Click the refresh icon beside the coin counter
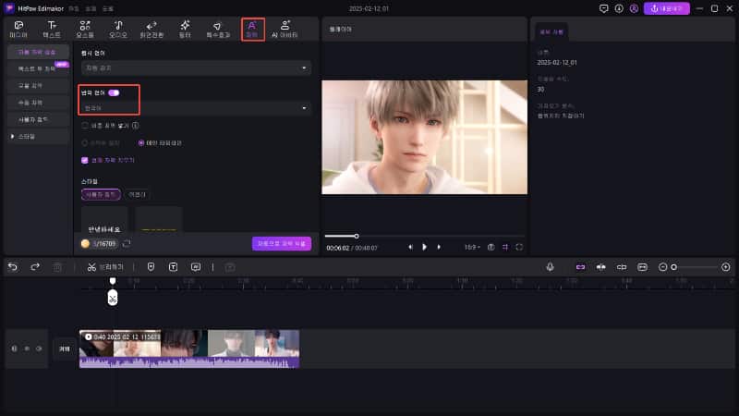The height and width of the screenshot is (416, 739). (127, 243)
